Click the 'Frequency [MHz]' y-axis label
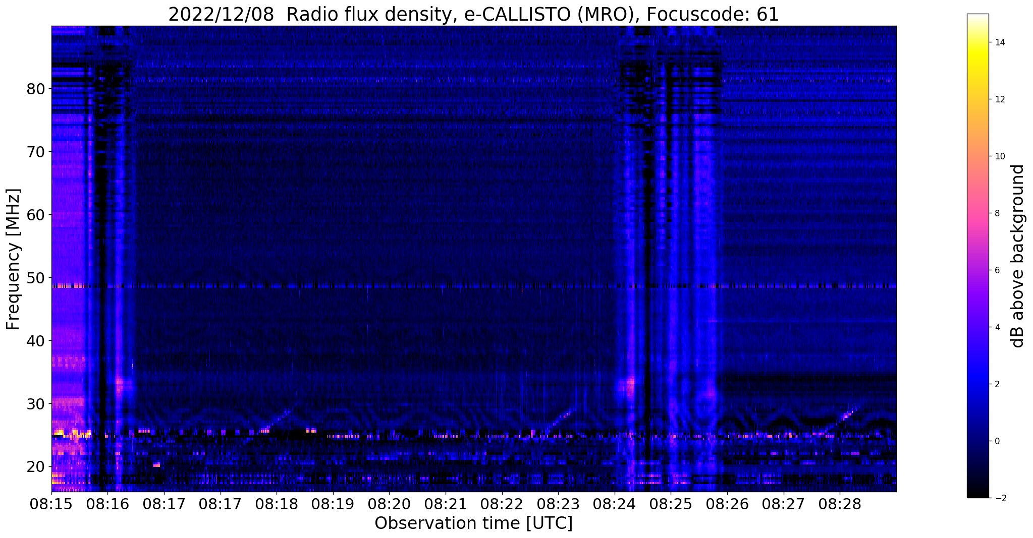Image resolution: width=1033 pixels, height=538 pixels. (x=14, y=259)
